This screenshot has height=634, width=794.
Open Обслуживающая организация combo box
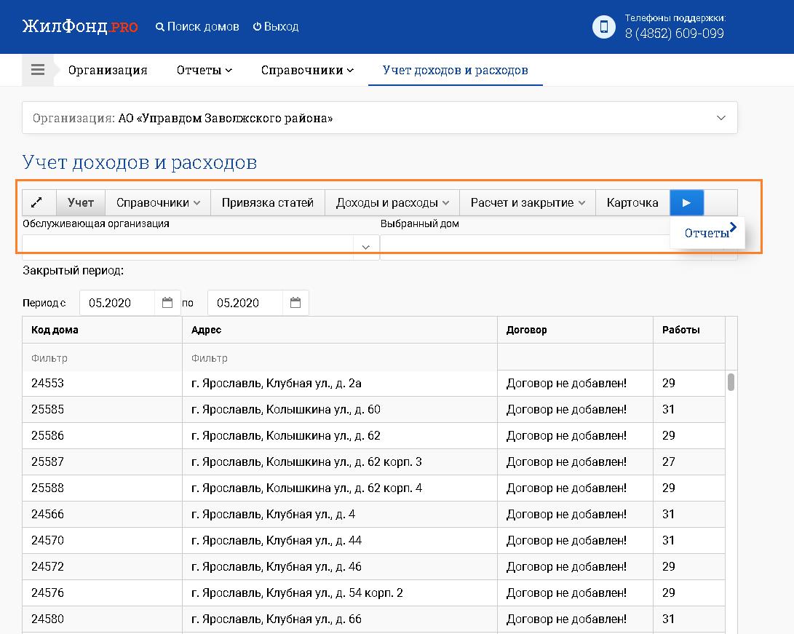coord(365,247)
